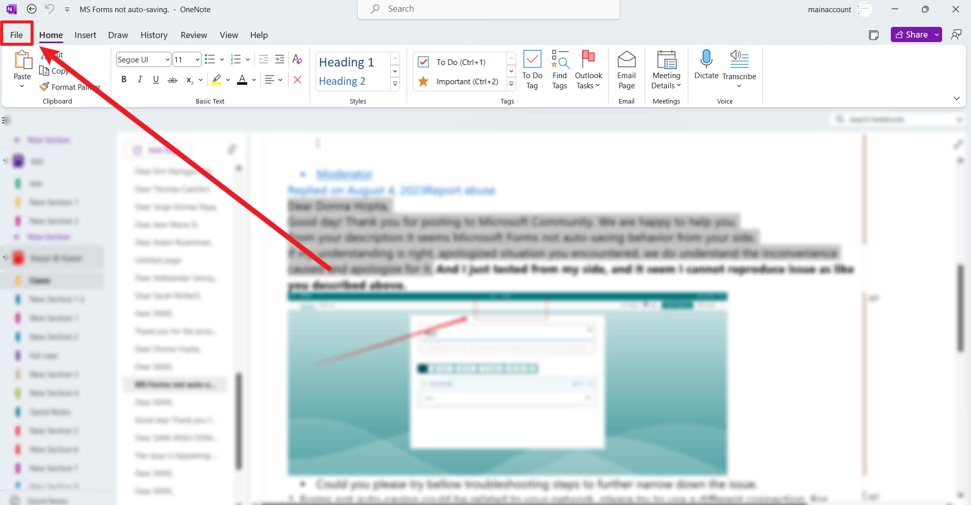Toggle Bold formatting
Image resolution: width=971 pixels, height=505 pixels.
coord(124,80)
